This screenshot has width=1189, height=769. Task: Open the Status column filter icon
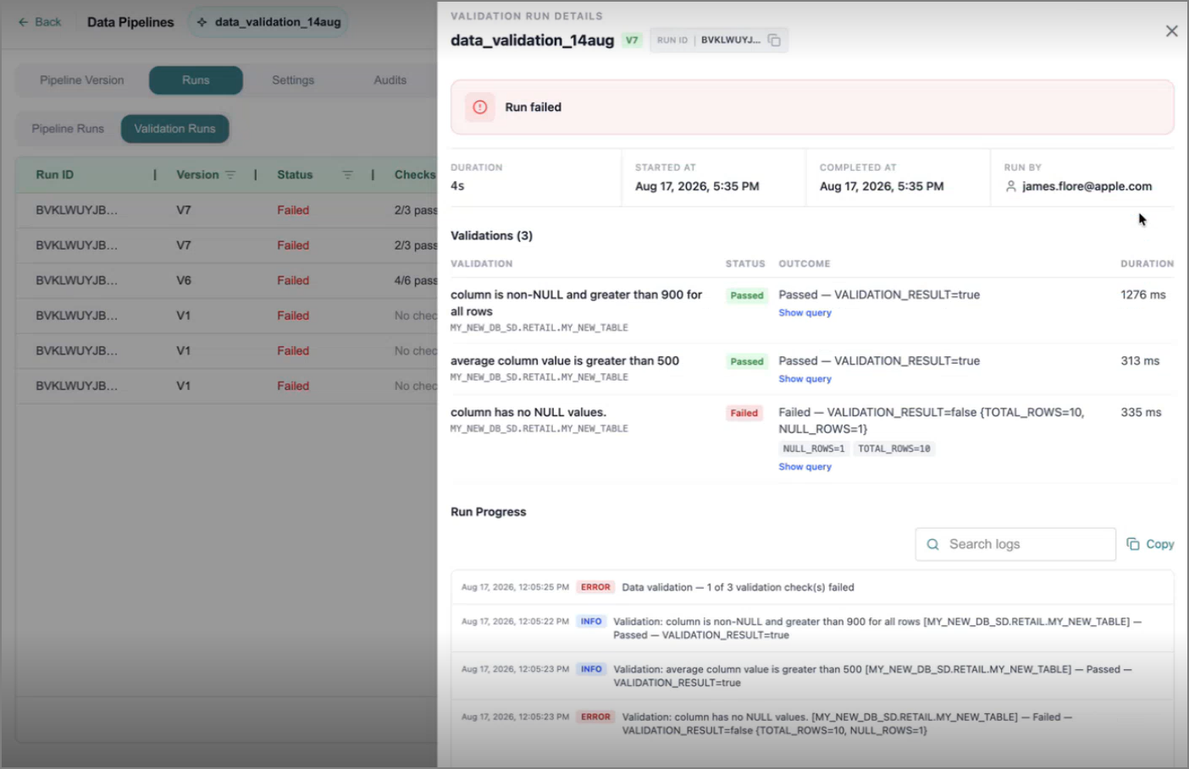[x=347, y=175]
